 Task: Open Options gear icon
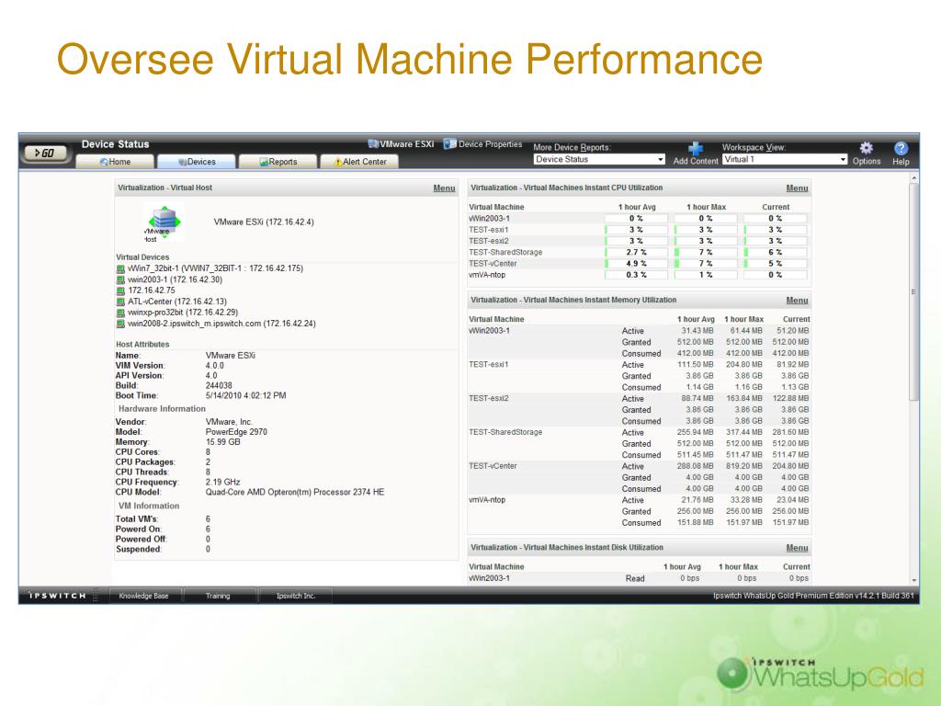866,147
